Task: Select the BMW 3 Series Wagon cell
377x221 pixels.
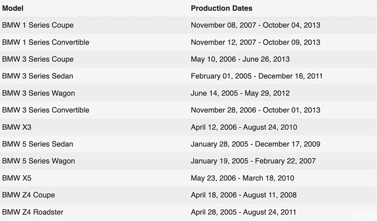Action: coord(39,93)
